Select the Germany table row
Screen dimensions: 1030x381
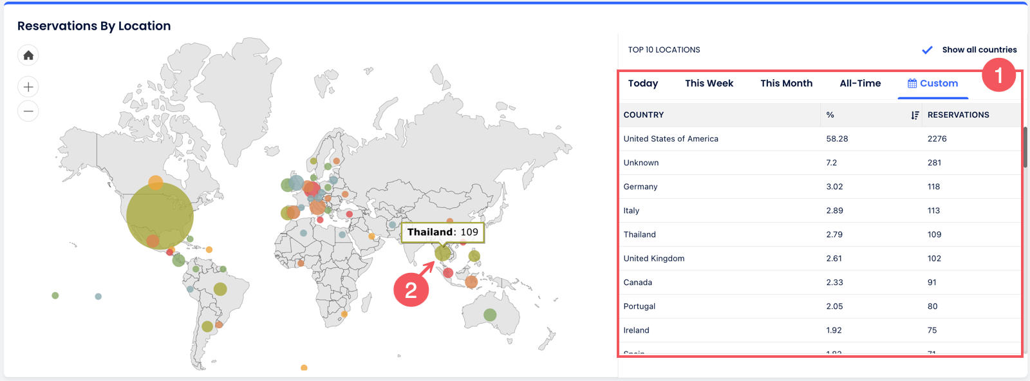(x=641, y=187)
